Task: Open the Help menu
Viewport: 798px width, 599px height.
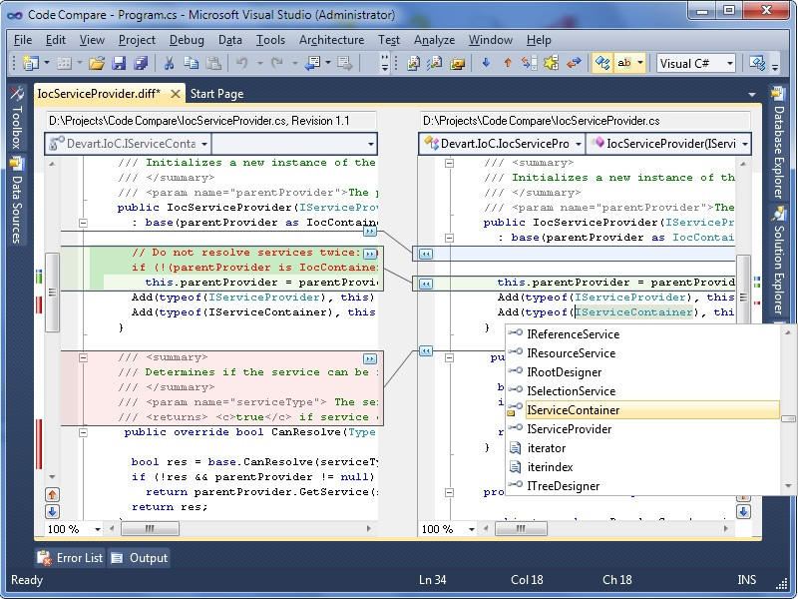Action: point(539,40)
